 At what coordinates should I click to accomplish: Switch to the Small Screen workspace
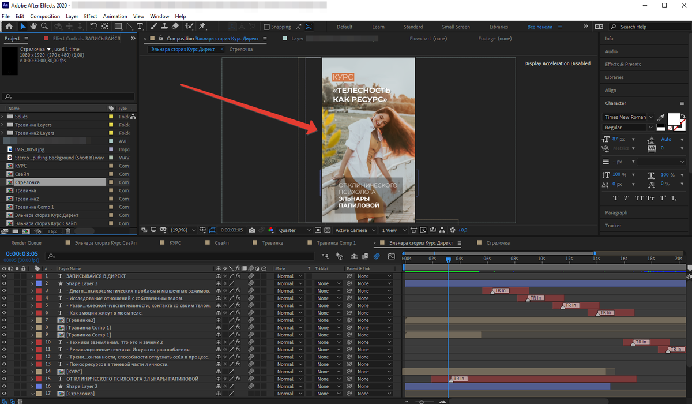click(x=456, y=27)
